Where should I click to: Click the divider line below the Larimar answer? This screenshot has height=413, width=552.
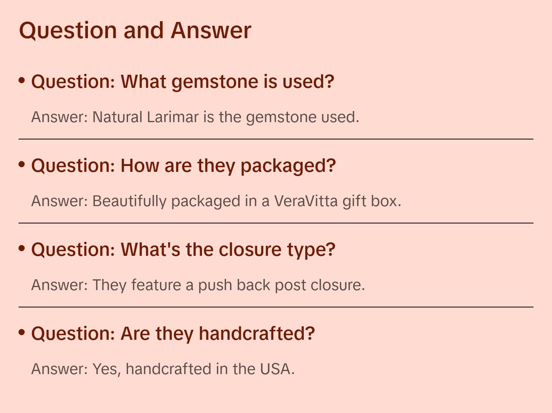coord(276,139)
